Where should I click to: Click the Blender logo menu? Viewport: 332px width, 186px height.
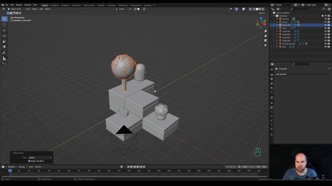coord(3,5)
